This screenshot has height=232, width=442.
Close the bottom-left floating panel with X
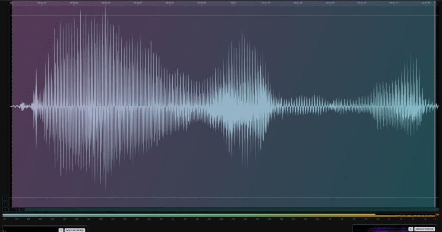tap(61, 230)
